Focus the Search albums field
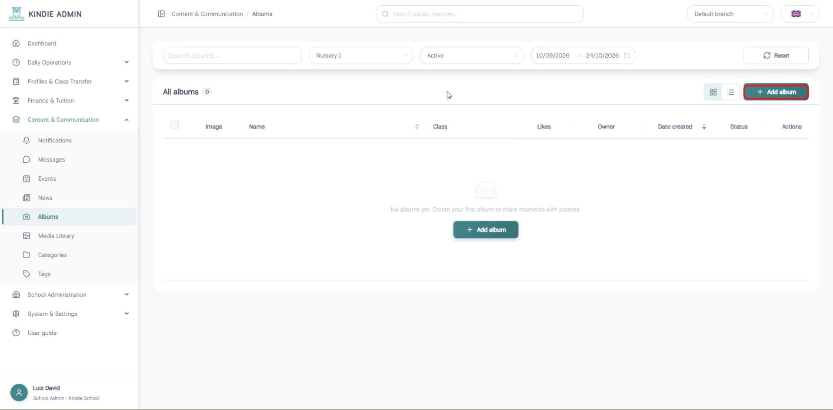The width and height of the screenshot is (833, 410). [x=232, y=56]
